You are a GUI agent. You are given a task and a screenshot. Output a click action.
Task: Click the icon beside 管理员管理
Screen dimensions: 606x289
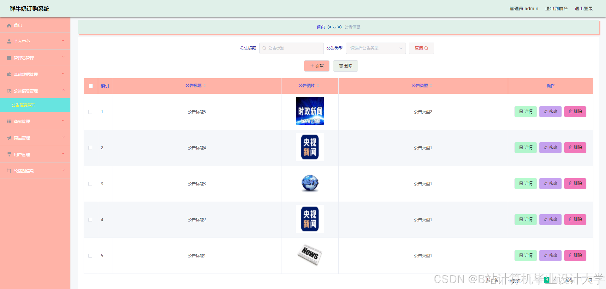[x=9, y=58]
